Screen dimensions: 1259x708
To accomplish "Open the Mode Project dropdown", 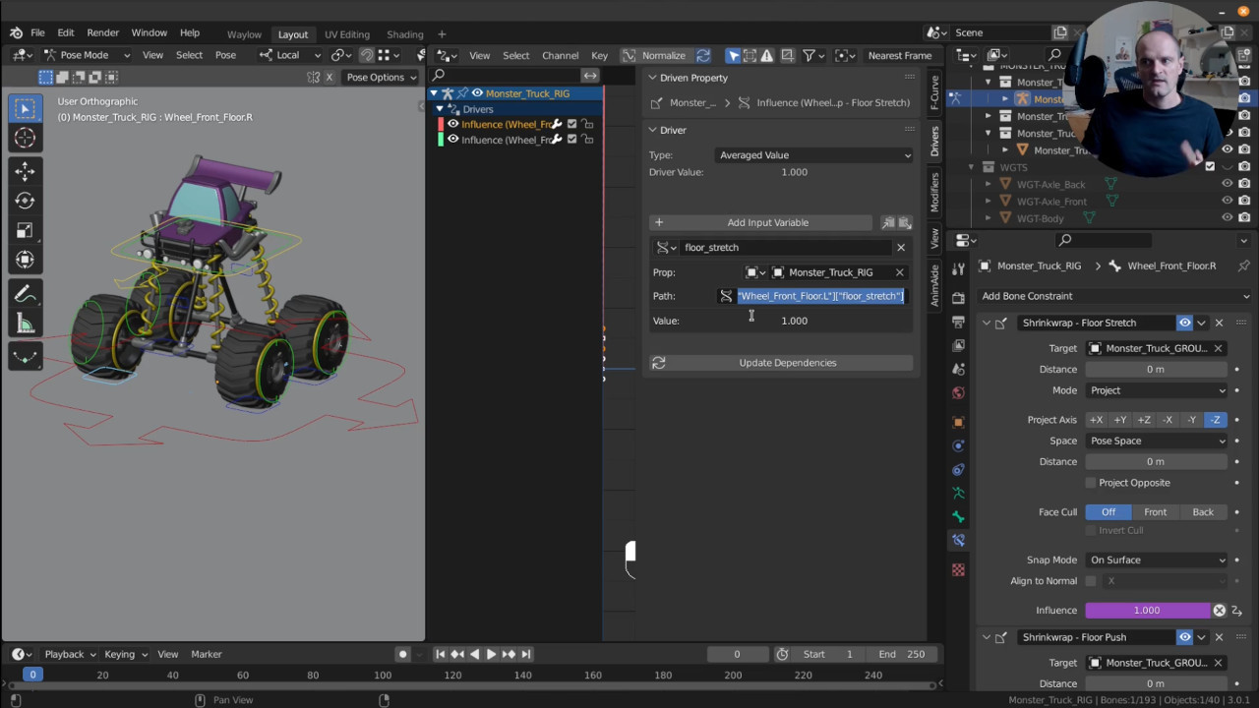I will click(1157, 390).
